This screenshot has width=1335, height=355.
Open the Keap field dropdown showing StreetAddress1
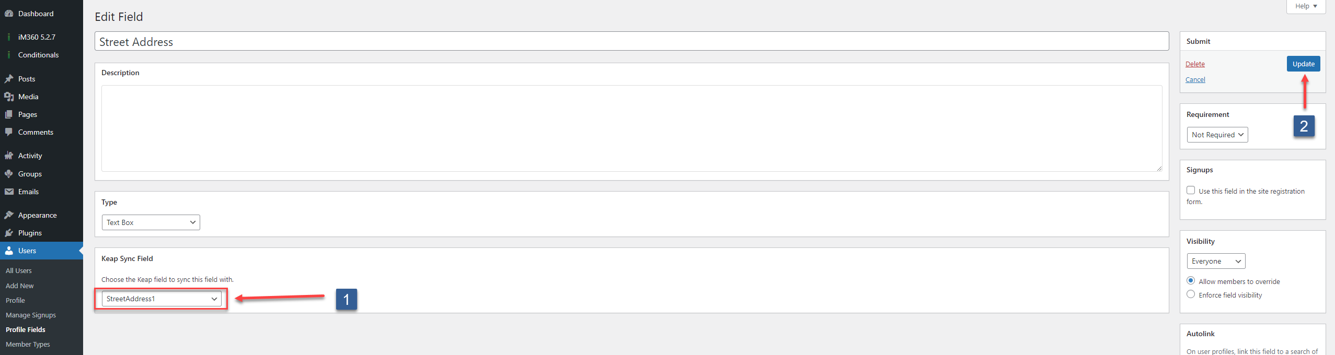(x=160, y=299)
